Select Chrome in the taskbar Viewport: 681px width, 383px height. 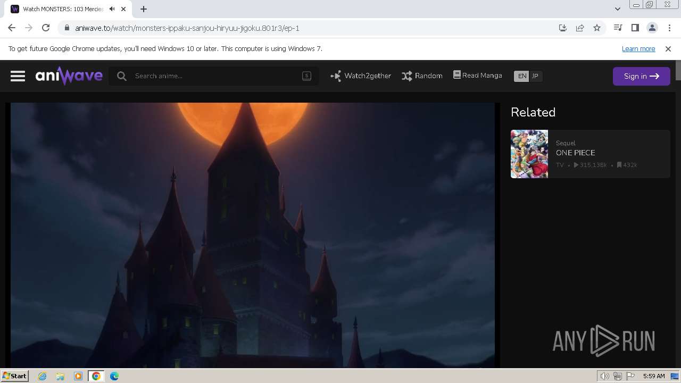tap(96, 376)
